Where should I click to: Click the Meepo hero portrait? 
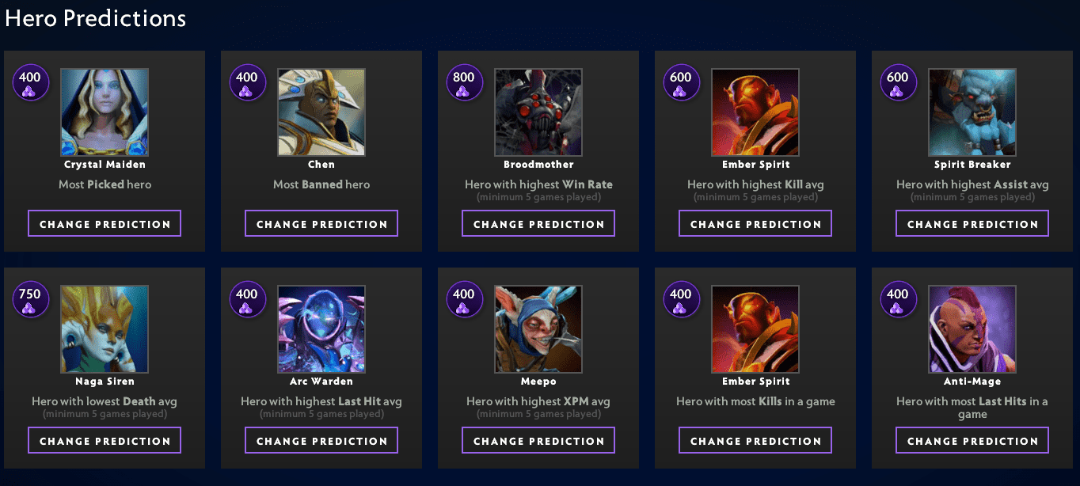[538, 329]
